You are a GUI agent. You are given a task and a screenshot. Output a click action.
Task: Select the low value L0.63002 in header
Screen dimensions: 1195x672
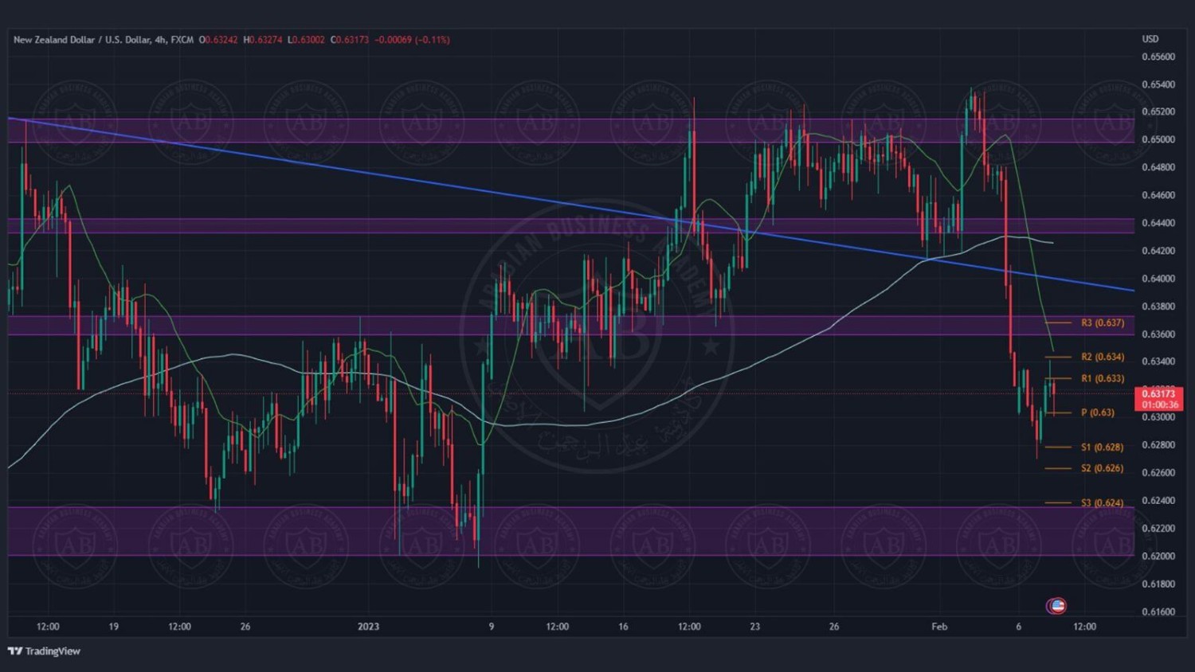[306, 40]
